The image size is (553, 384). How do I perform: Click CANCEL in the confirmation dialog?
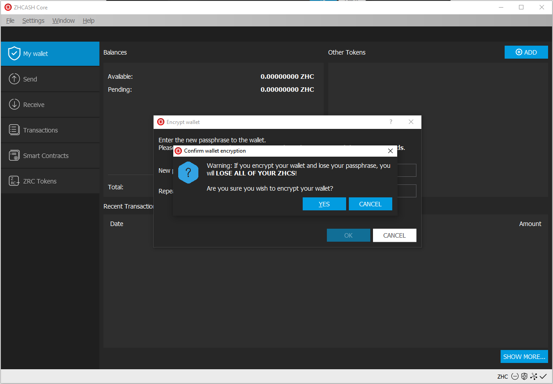click(x=370, y=204)
